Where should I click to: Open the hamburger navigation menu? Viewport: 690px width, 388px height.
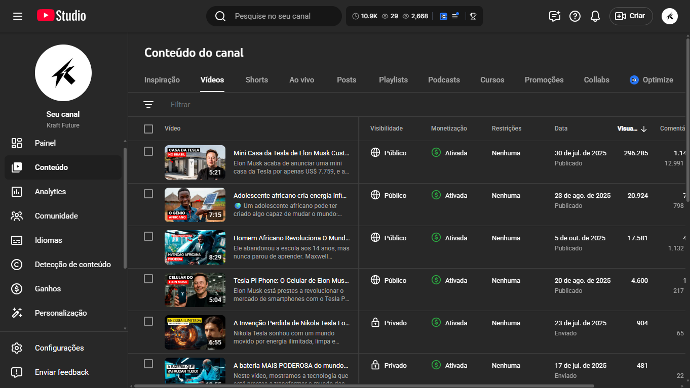pos(18,16)
